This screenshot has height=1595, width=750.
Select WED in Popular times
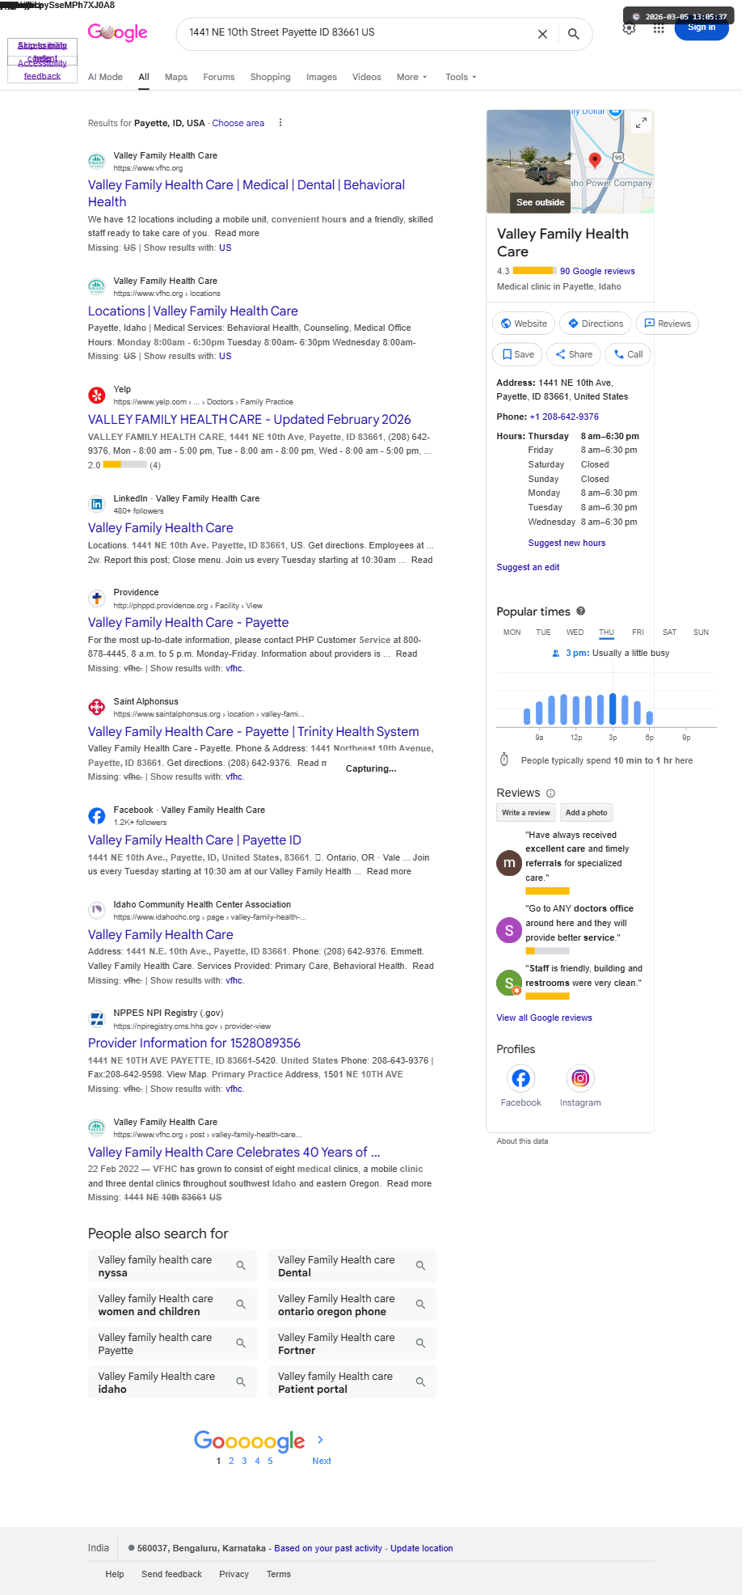point(575,632)
